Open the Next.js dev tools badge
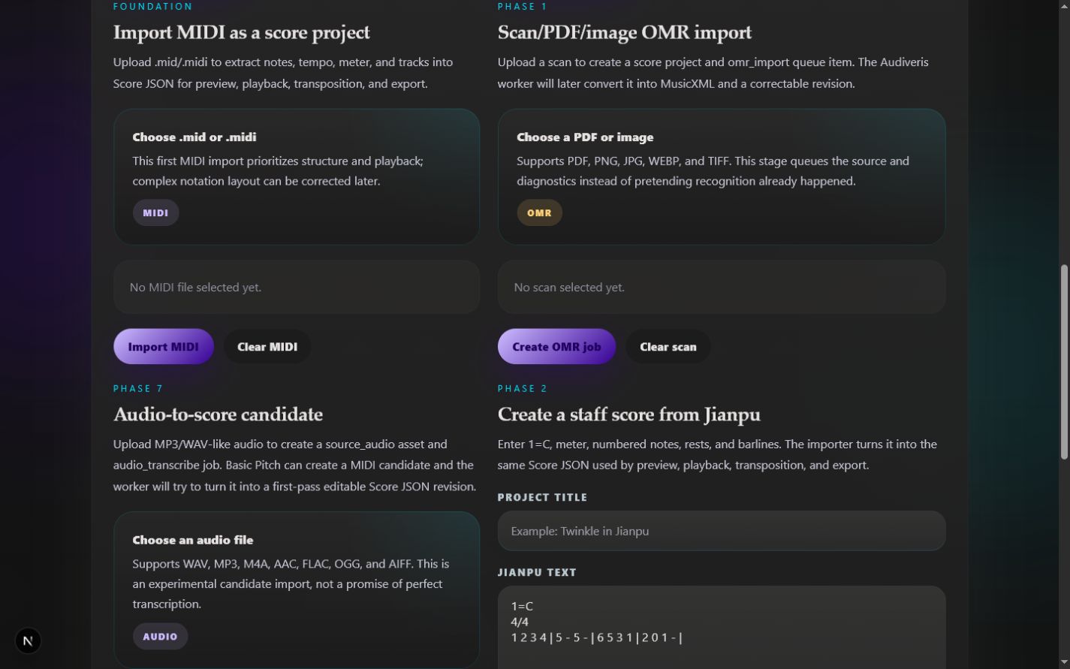The height and width of the screenshot is (669, 1070). 28,640
